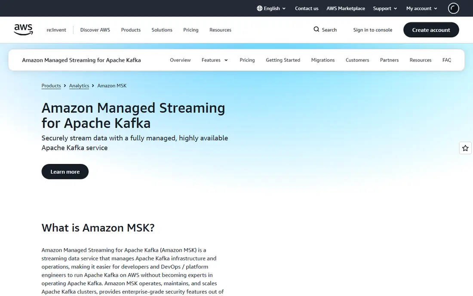Click the 'What is Amazon MSK?' heading
Screen dimensions: 473x296
pos(98,228)
